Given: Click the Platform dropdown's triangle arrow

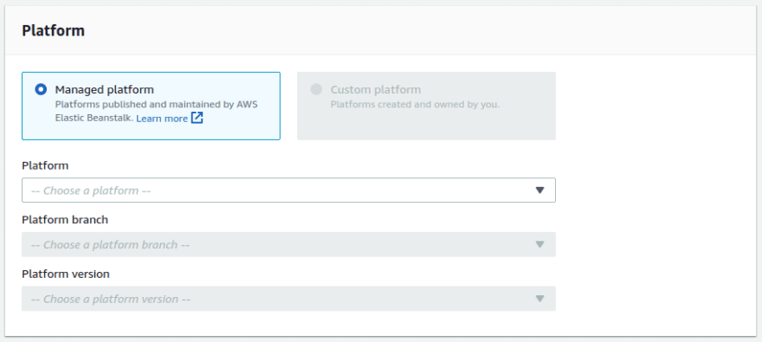Looking at the screenshot, I should [x=539, y=190].
